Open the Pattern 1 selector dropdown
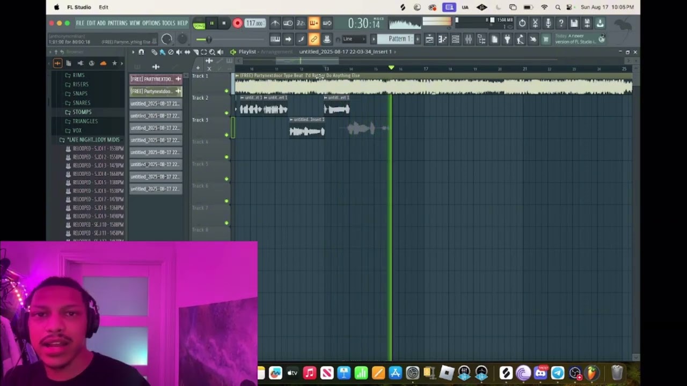 [x=400, y=39]
